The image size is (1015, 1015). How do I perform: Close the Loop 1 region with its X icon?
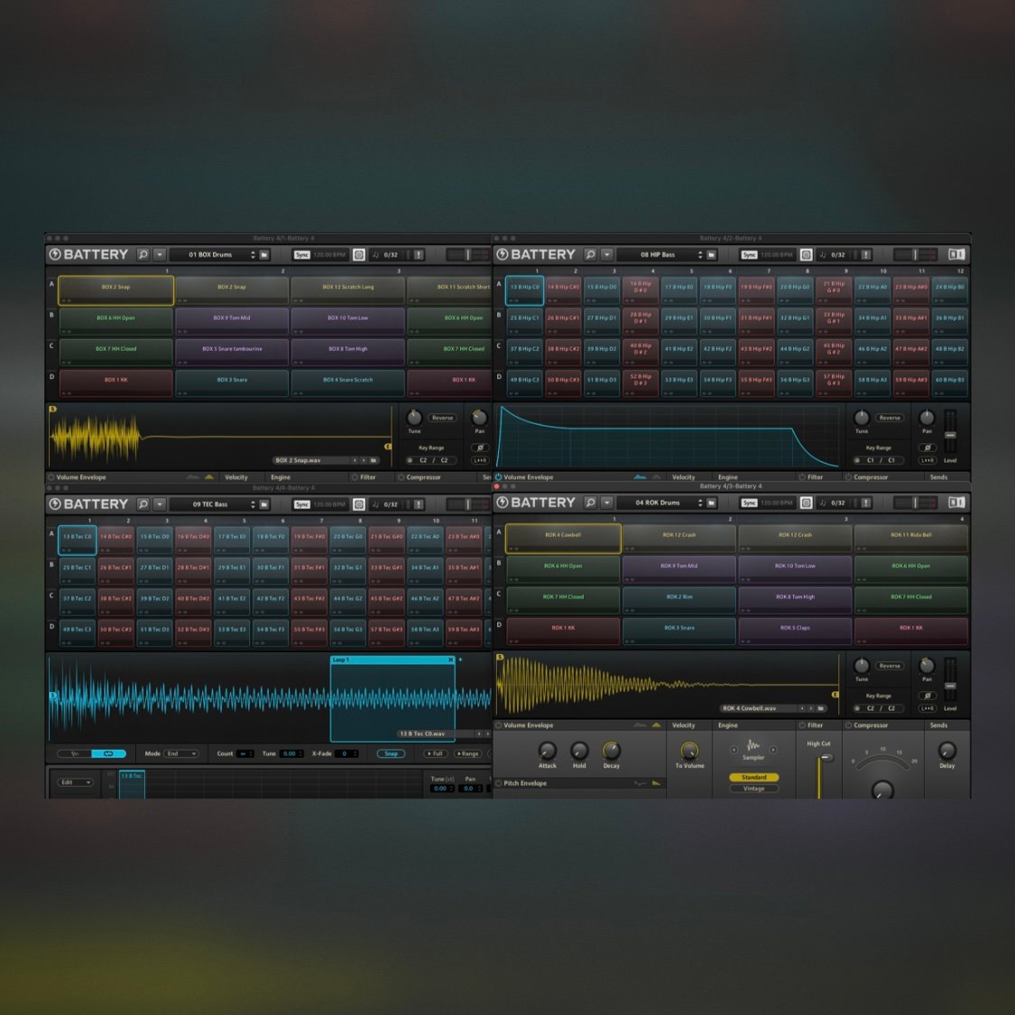[x=451, y=660]
